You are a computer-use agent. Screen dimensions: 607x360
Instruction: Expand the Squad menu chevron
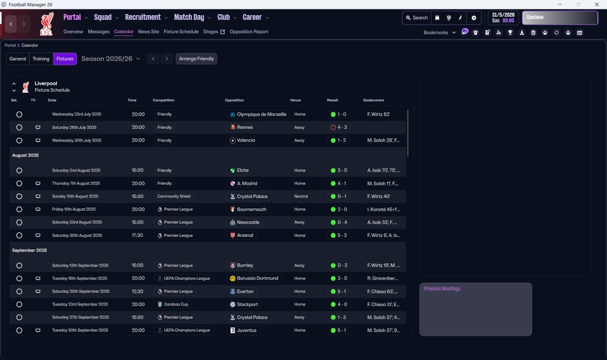(x=117, y=18)
